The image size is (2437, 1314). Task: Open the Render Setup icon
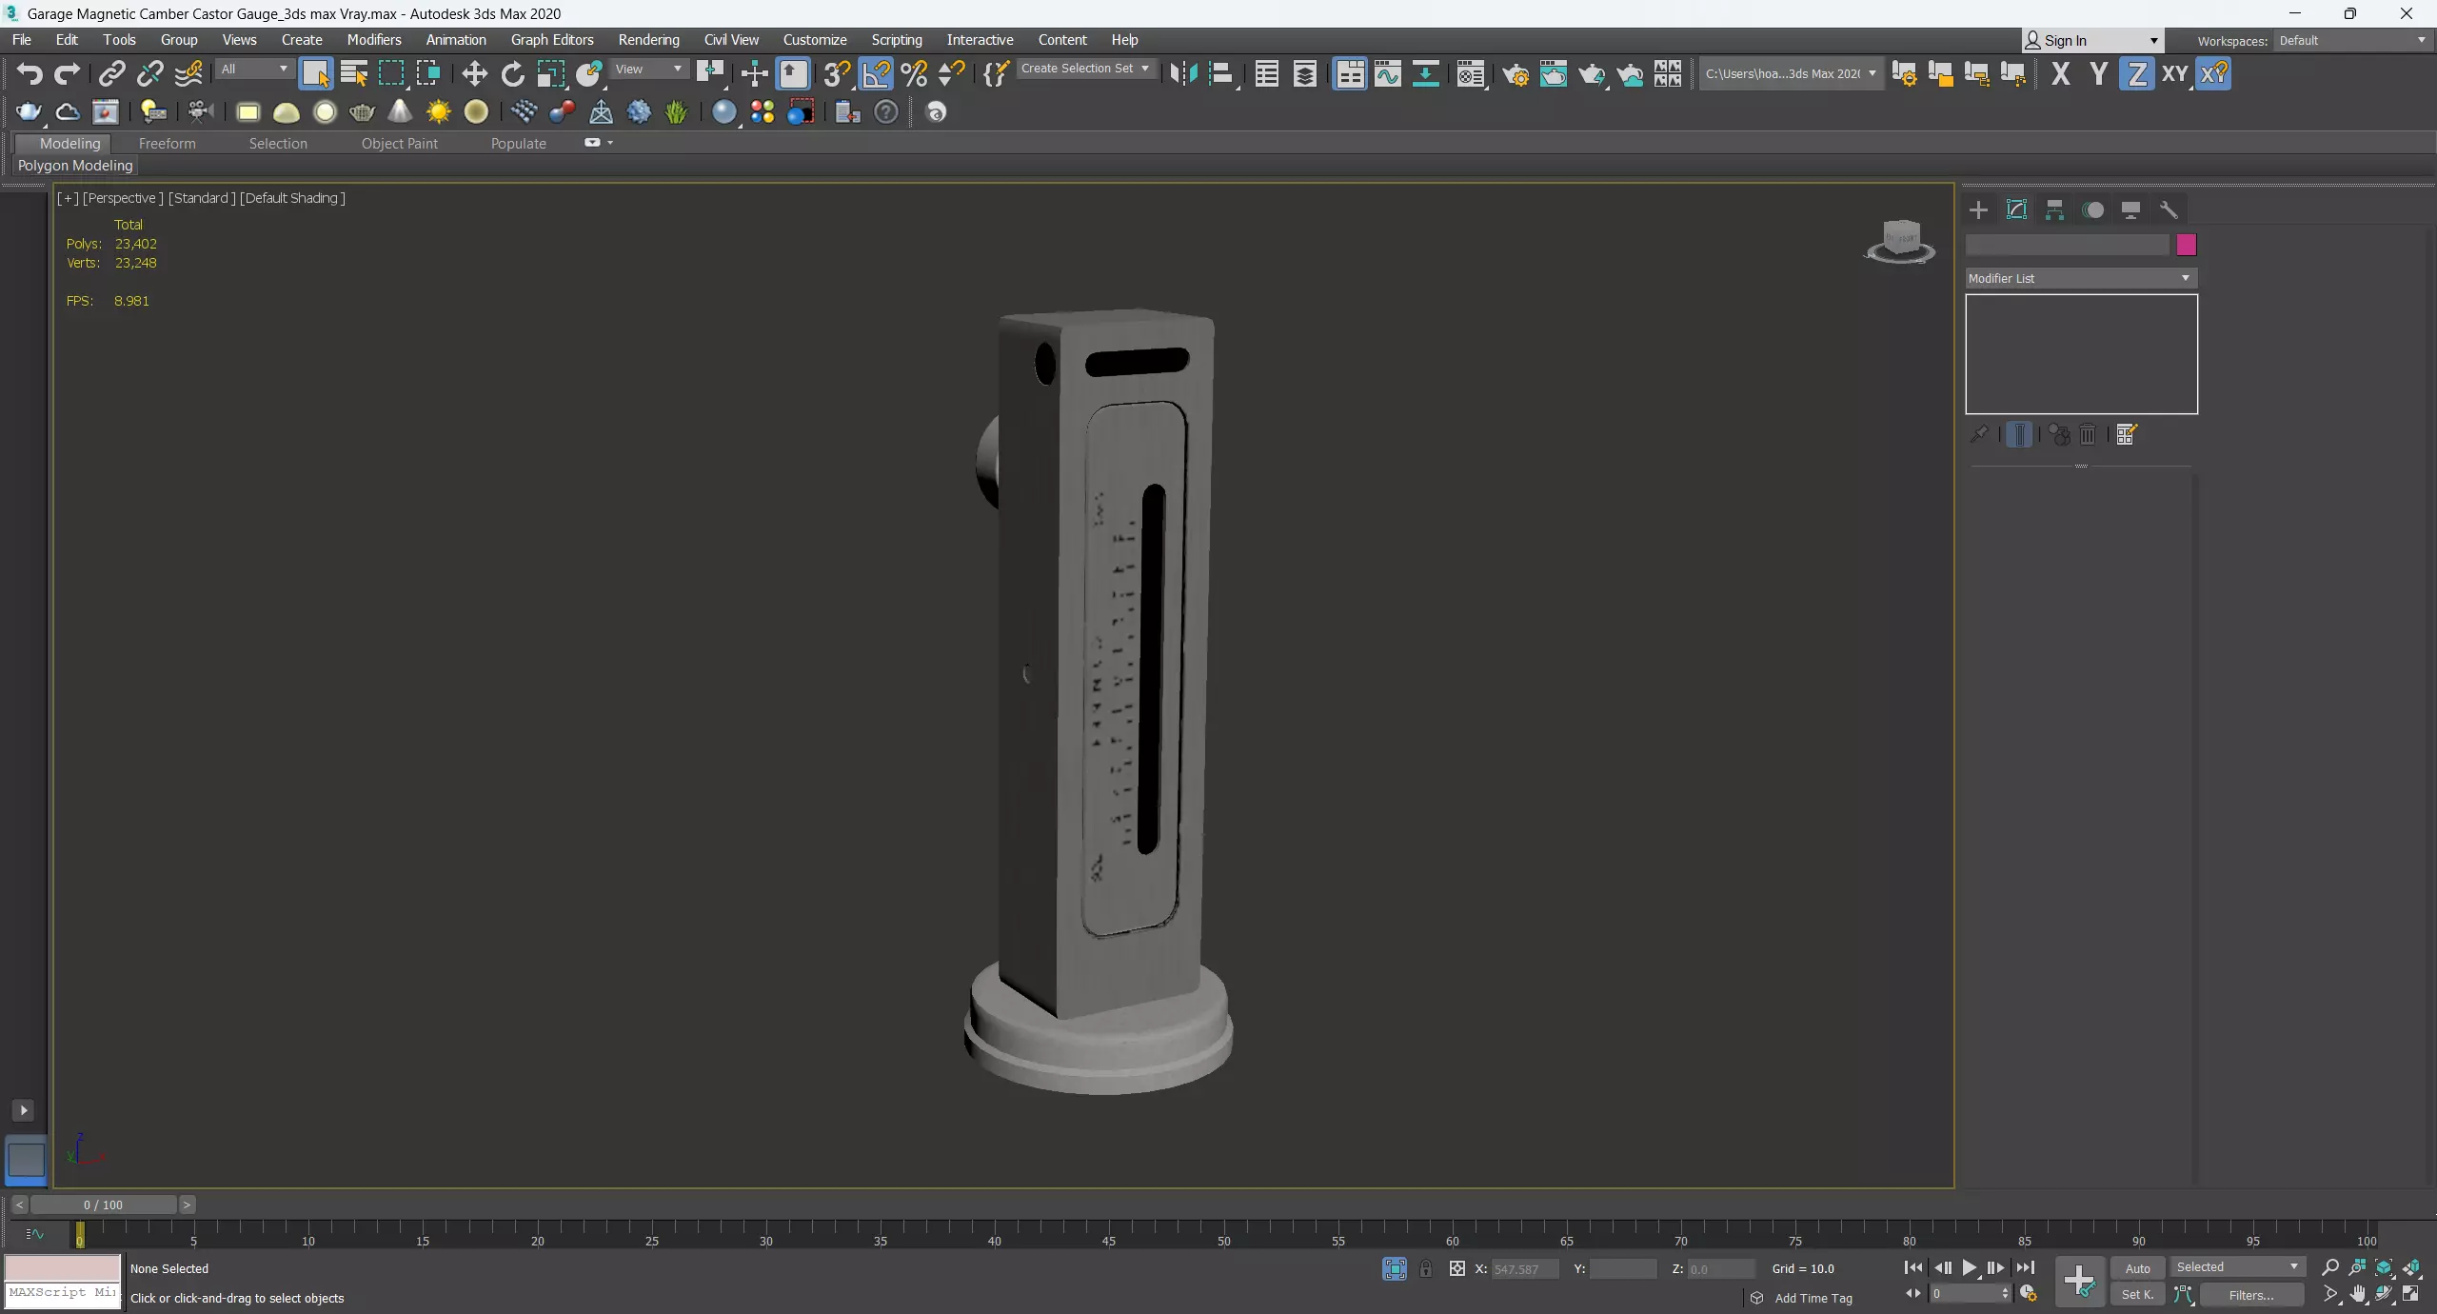click(x=1516, y=73)
